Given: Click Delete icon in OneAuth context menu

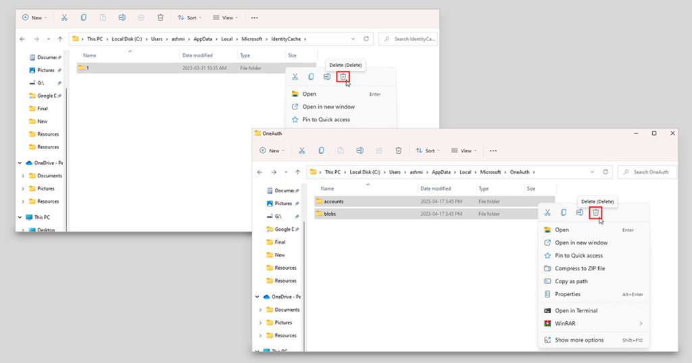Looking at the screenshot, I should click(595, 213).
